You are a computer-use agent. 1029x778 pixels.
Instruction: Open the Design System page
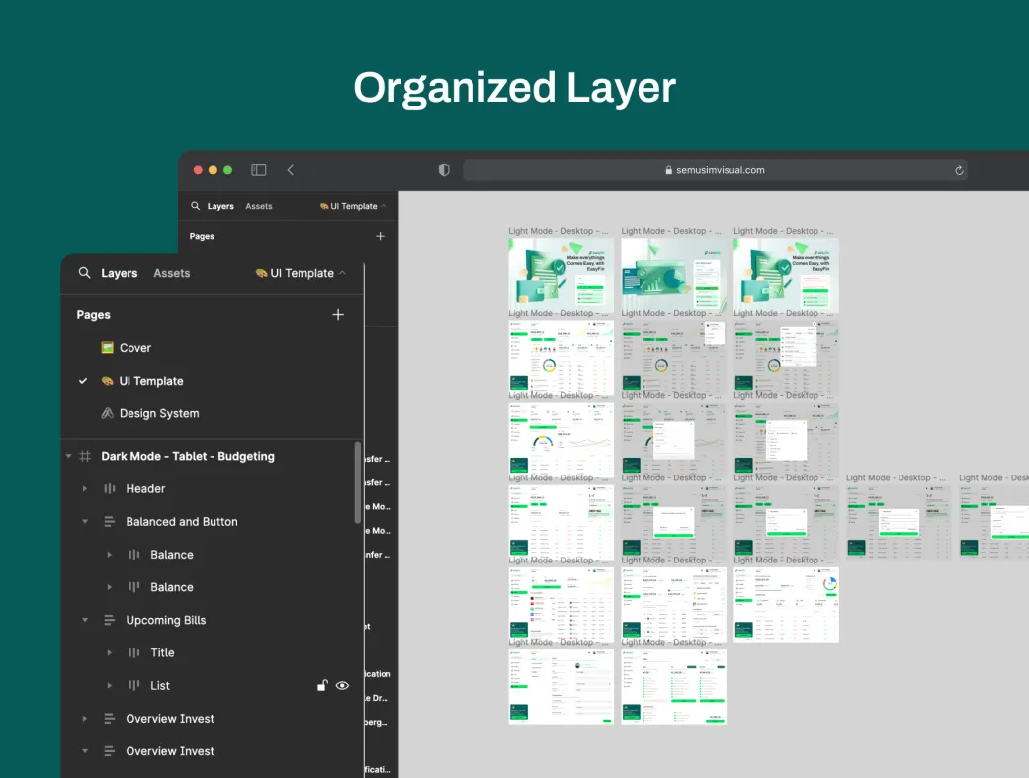point(158,413)
